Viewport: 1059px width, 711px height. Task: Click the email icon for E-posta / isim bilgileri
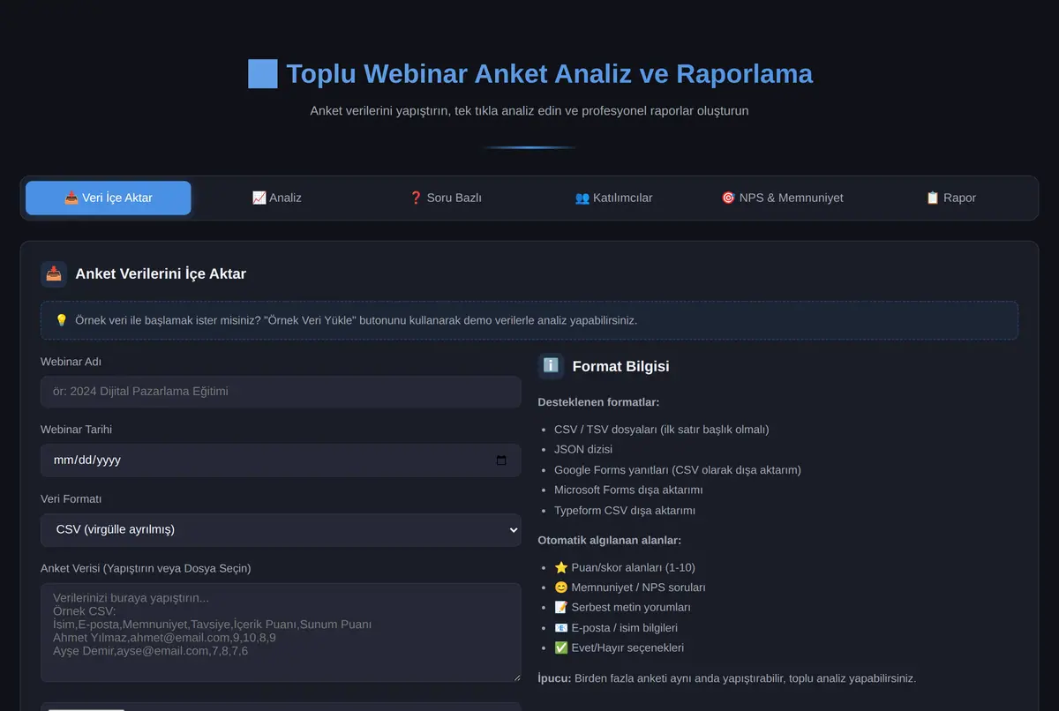click(561, 628)
